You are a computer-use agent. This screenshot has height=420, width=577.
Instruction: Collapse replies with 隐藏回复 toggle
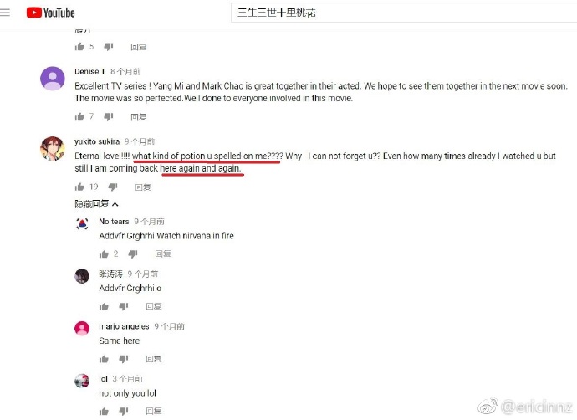[x=96, y=203]
